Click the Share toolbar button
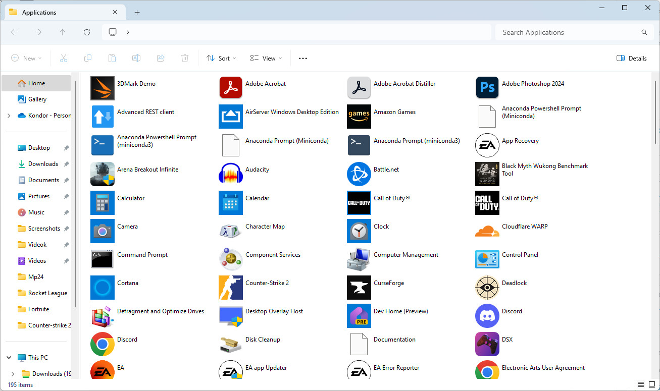Screen dimensions: 660x391 161,58
